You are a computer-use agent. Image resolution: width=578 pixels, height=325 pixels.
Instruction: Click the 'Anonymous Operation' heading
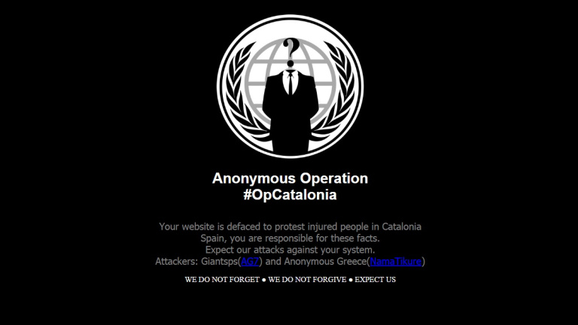290,178
